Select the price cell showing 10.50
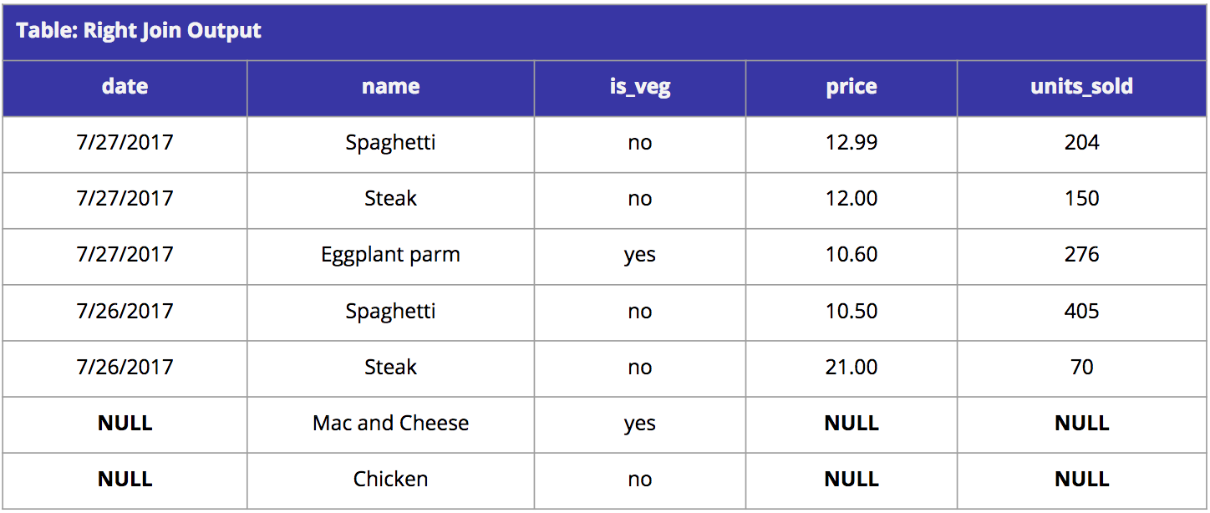1210x513 pixels. (852, 311)
